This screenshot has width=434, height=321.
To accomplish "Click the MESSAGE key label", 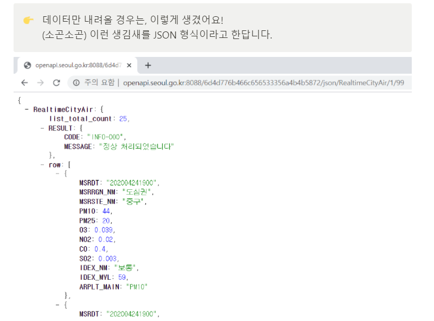I will [78, 146].
